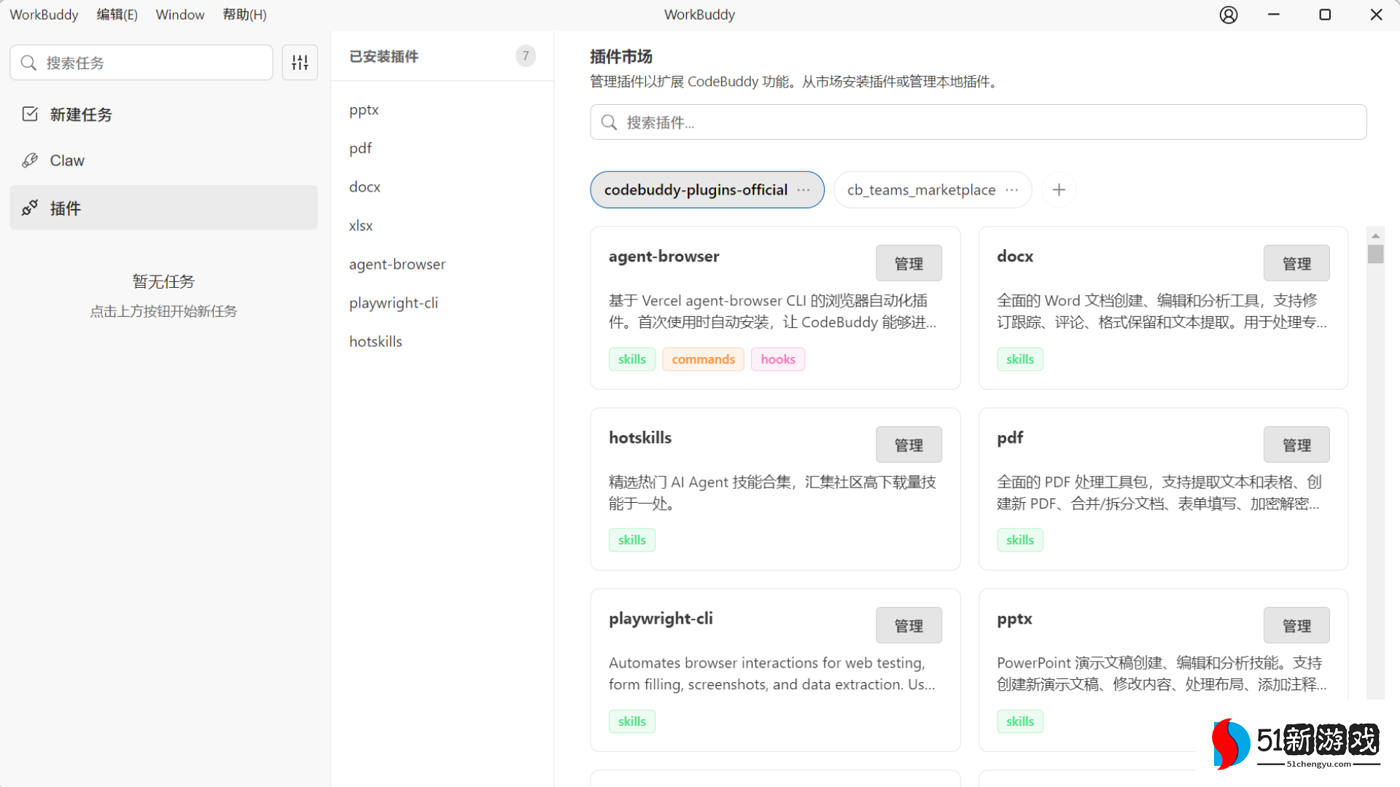The height and width of the screenshot is (787, 1400).
Task: Select playwright-cli in installed plugins list
Action: (394, 303)
